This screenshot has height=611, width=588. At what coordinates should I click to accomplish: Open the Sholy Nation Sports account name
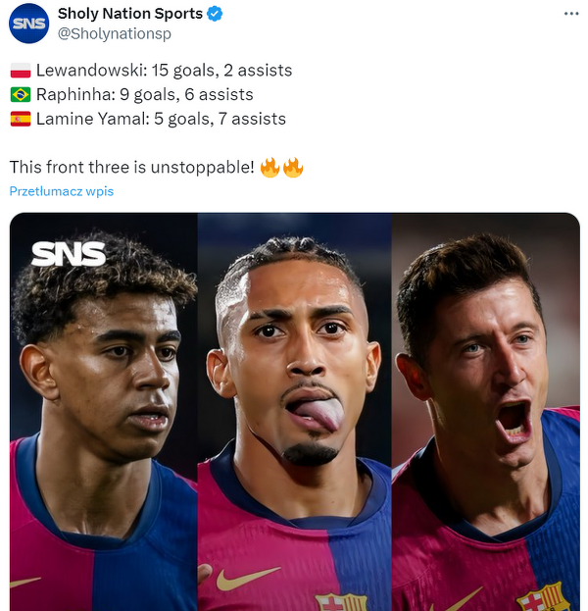(130, 14)
